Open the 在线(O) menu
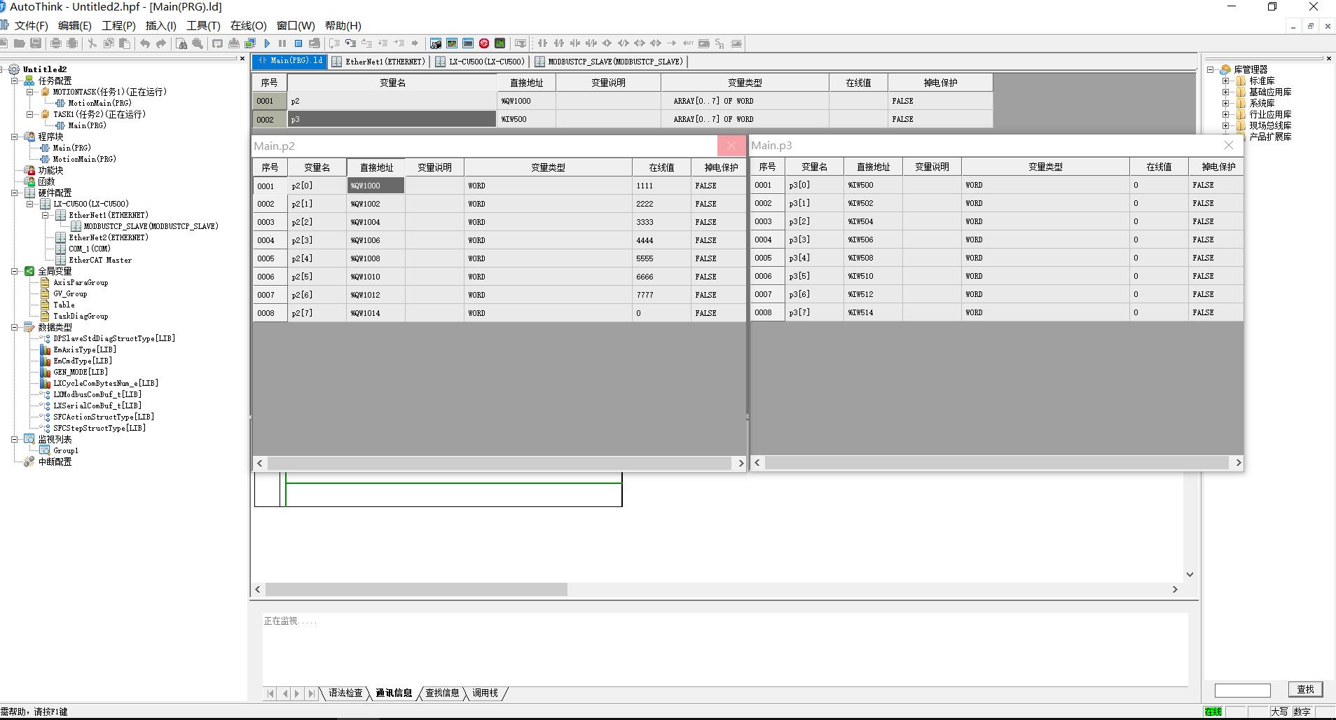1336x720 pixels. pyautogui.click(x=248, y=25)
